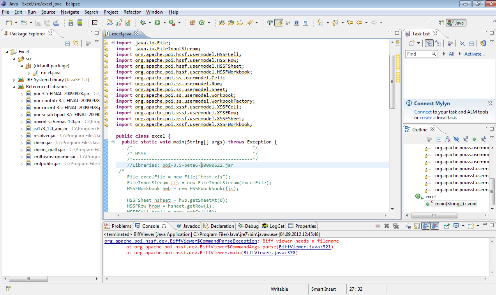496x295 pixels.
Task: Collapse the Excel project tree node
Action: coord(7,52)
